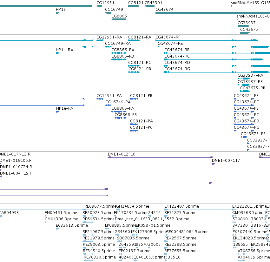270x262 pixels.
Task: Open the HP1e-RA transcript label
Action: pos(65,50)
